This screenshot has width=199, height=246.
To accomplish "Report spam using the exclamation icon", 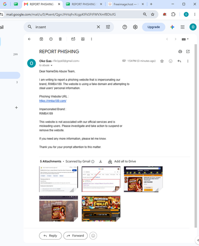I will pos(51,39).
